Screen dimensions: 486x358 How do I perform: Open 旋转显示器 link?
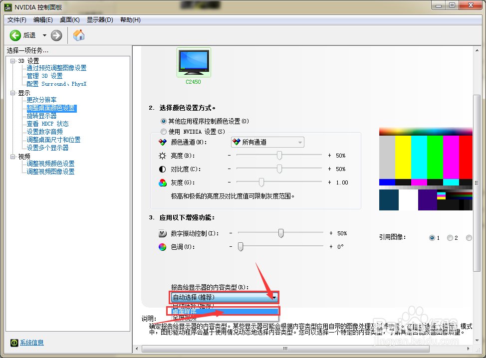point(41,116)
